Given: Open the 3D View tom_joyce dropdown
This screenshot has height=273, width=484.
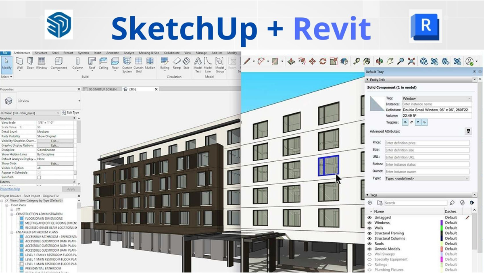Looking at the screenshot, I should coord(30,113).
